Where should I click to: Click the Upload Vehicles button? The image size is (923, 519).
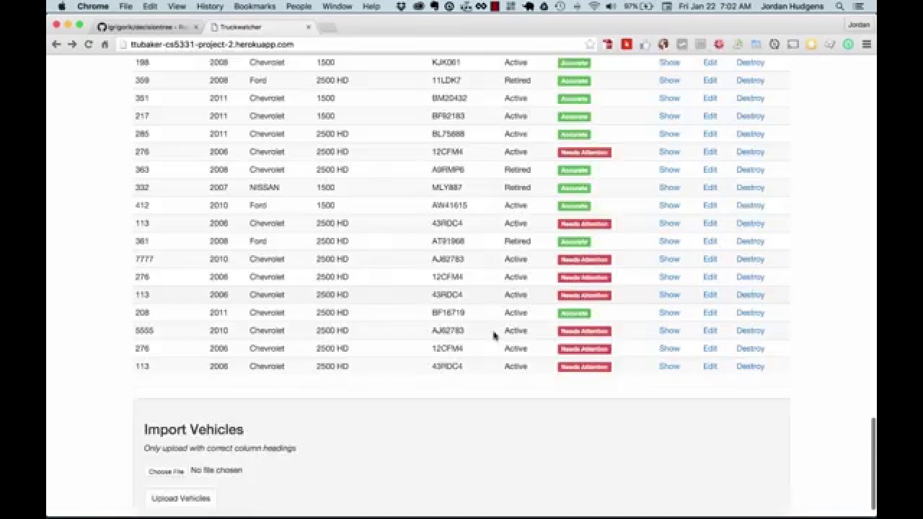coord(181,498)
